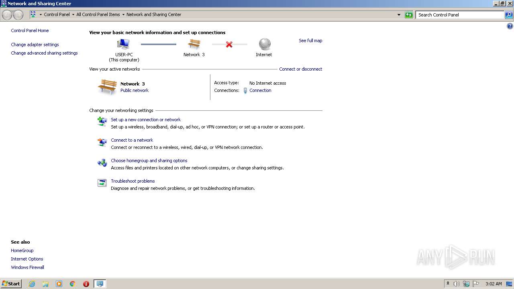Open Windows Firewall under See also
This screenshot has width=514, height=289.
[x=27, y=267]
